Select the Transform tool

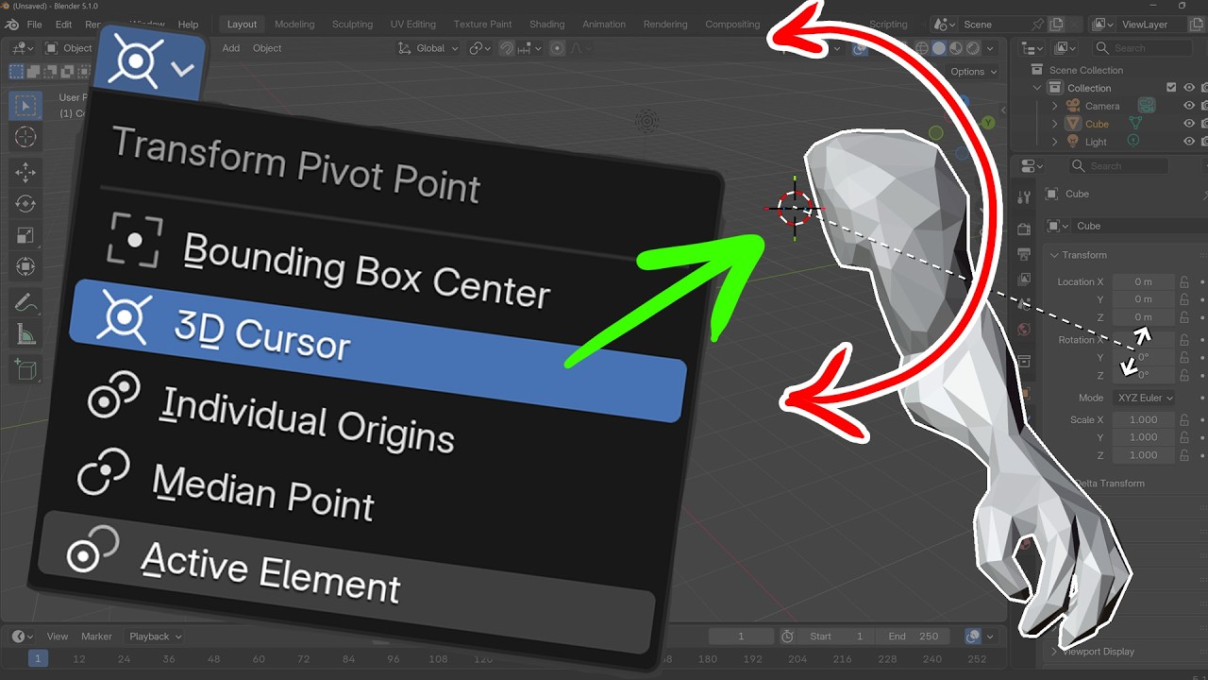(25, 267)
